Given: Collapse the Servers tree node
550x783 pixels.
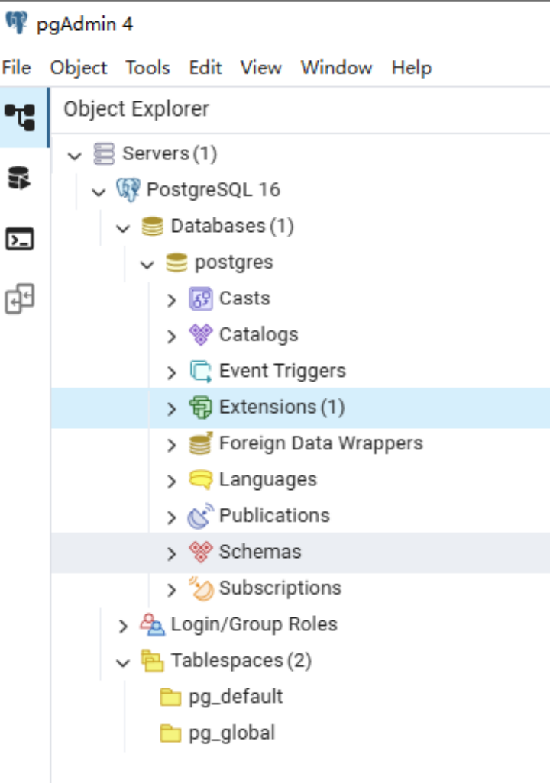Looking at the screenshot, I should point(75,155).
